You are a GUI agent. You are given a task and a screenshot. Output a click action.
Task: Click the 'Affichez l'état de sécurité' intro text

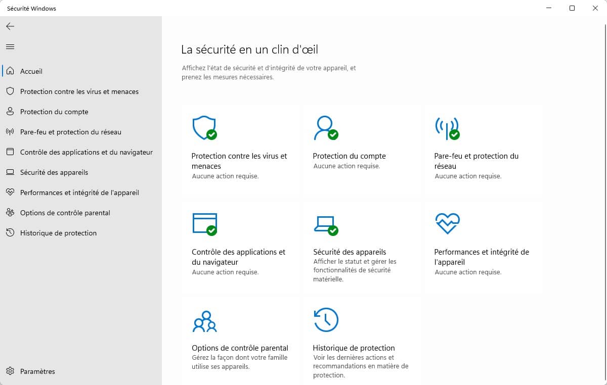click(x=269, y=73)
